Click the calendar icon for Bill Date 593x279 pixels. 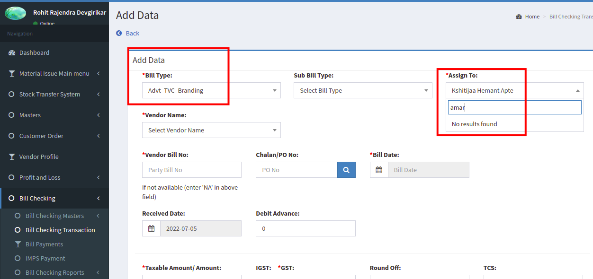379,170
